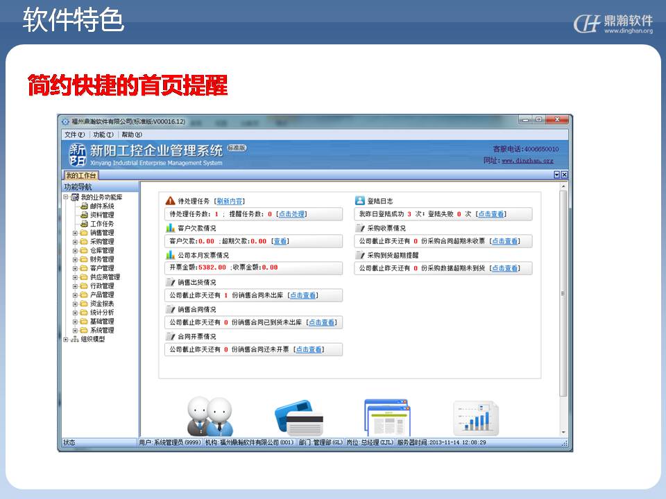
Task: Click the 销售管理 folder icon
Action: pos(84,233)
